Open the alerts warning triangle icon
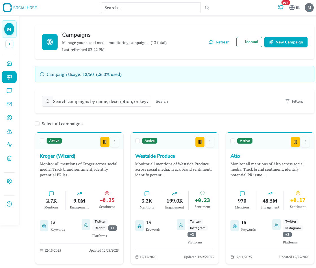This screenshot has height=268, width=316. (x=9, y=131)
